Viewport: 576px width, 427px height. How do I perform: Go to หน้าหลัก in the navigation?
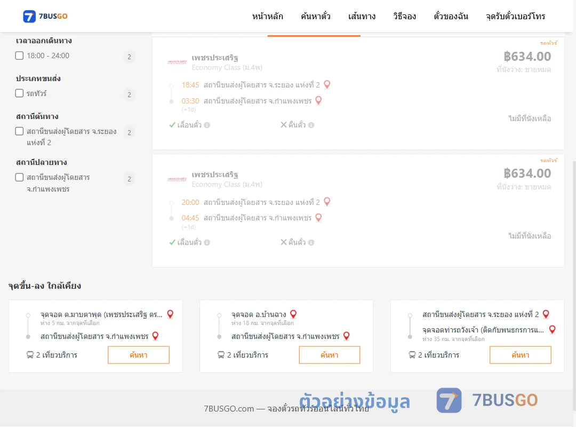(267, 16)
